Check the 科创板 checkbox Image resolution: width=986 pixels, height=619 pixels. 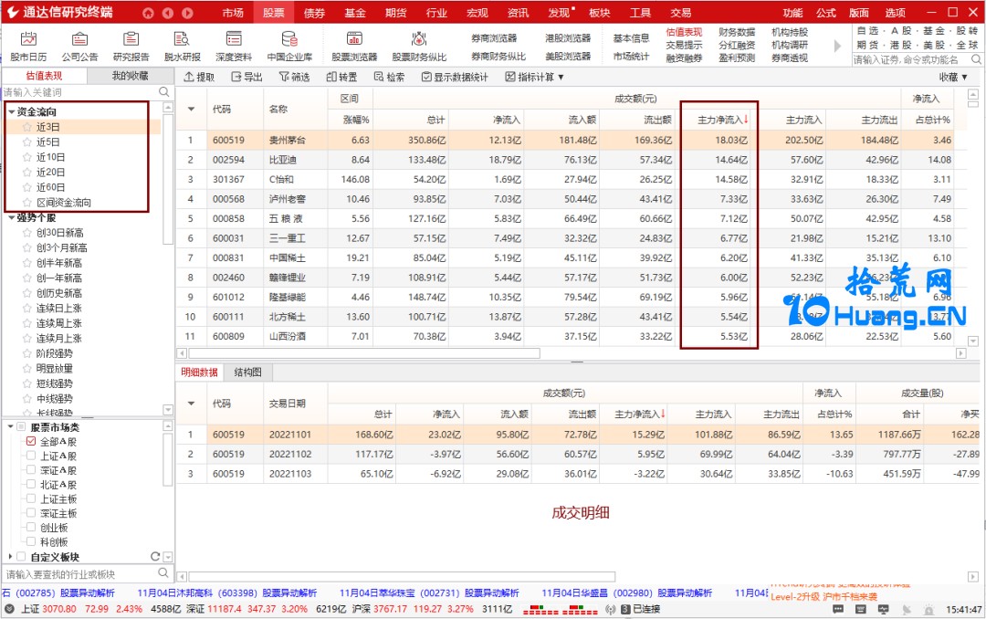[31, 541]
